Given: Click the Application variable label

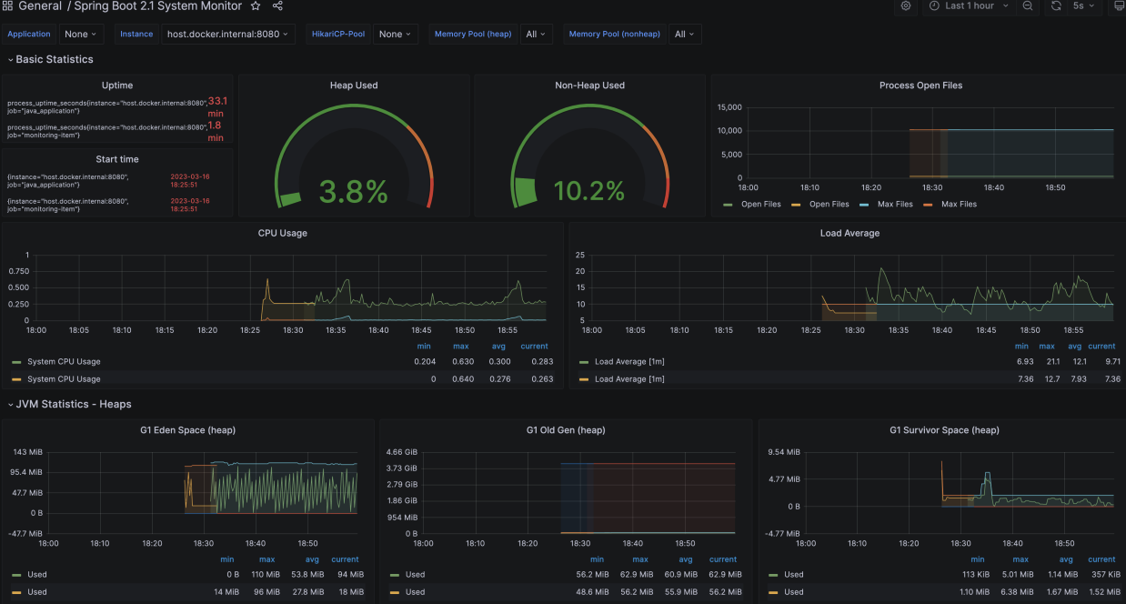Looking at the screenshot, I should pyautogui.click(x=29, y=34).
